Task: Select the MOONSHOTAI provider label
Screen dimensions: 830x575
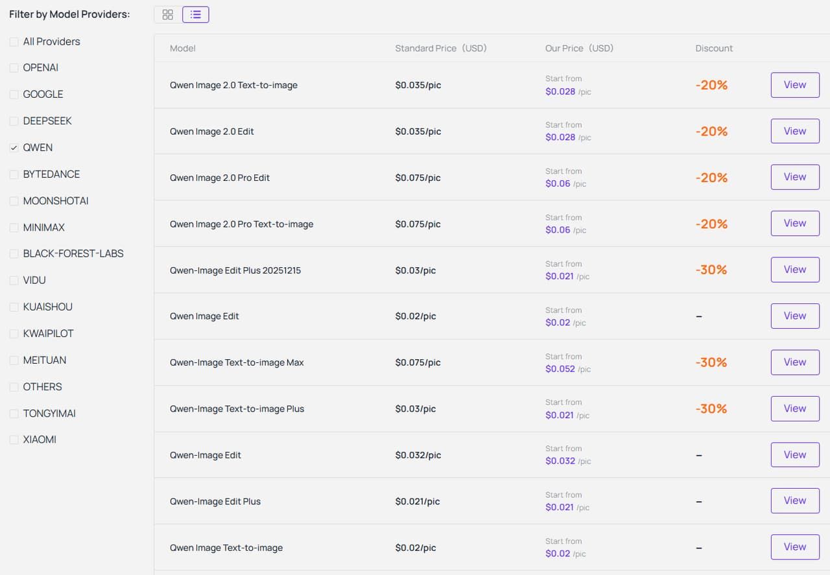Action: [x=55, y=201]
